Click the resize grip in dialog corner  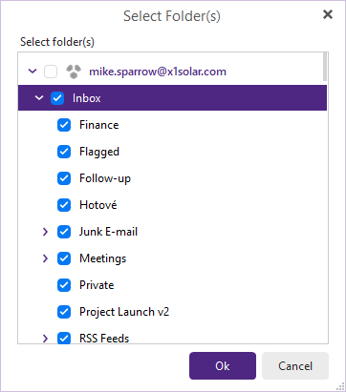pyautogui.click(x=340, y=386)
